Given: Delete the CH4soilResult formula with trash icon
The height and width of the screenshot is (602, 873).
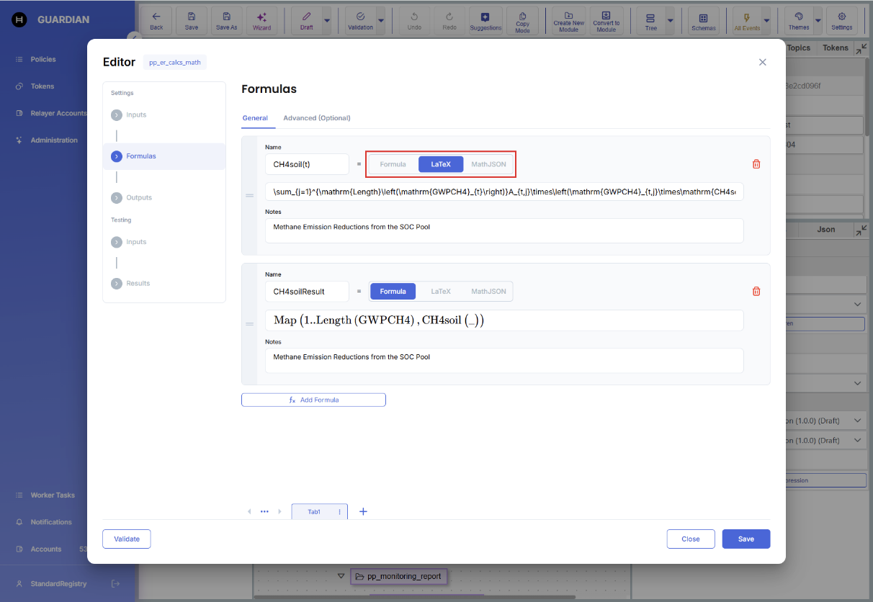Looking at the screenshot, I should (756, 292).
